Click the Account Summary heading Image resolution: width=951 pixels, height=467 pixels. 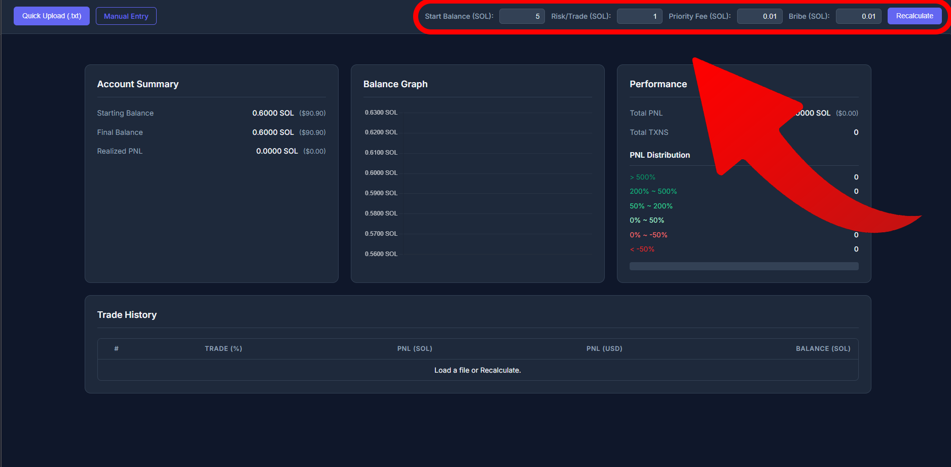138,84
